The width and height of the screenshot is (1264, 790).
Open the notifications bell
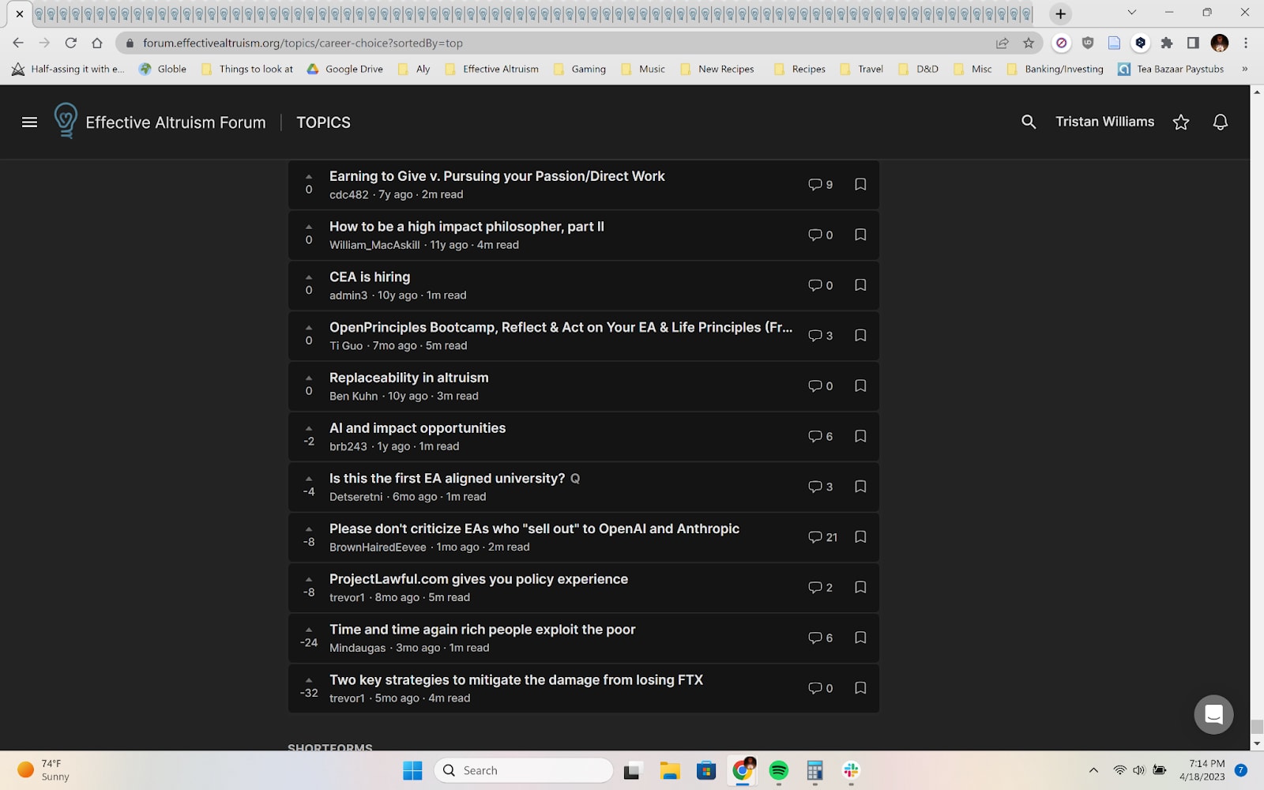pyautogui.click(x=1220, y=122)
